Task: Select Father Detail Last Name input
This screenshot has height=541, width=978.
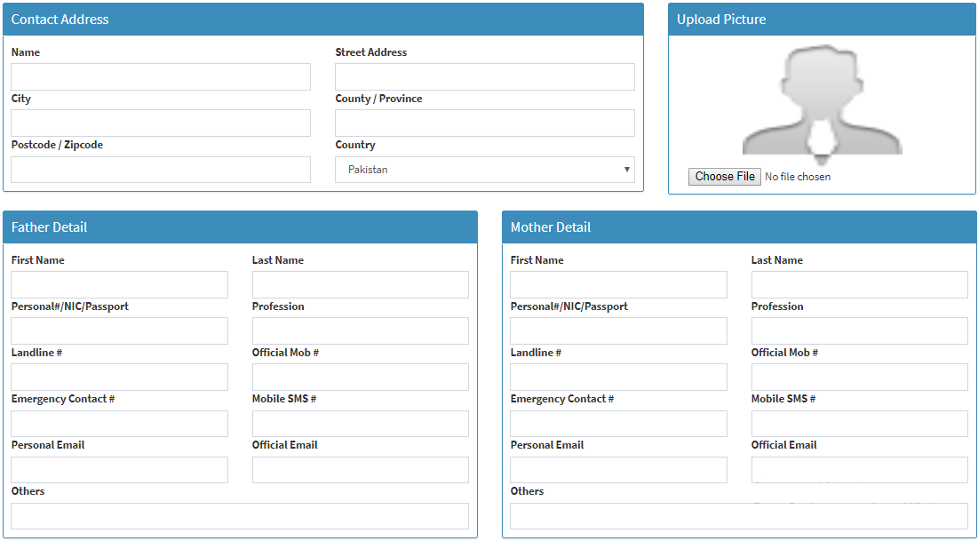Action: point(360,284)
